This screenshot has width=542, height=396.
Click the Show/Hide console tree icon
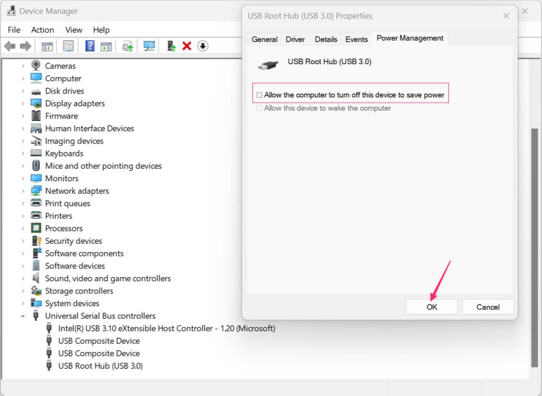pyautogui.click(x=47, y=46)
